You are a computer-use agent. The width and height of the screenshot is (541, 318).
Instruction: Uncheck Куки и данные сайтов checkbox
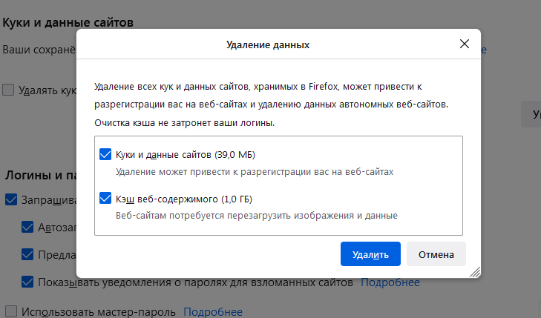[105, 155]
